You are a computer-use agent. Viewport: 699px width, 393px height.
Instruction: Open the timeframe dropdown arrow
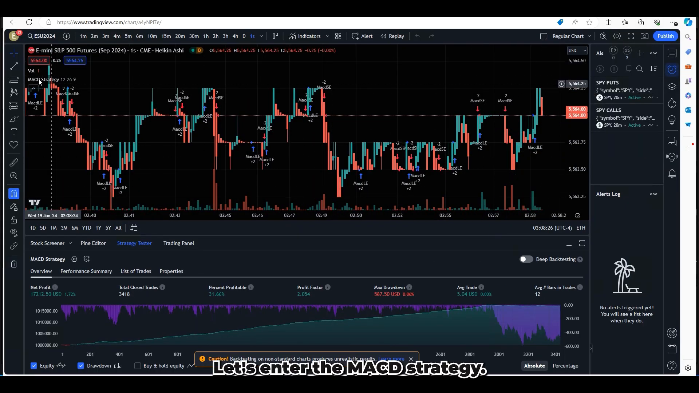[x=261, y=36]
